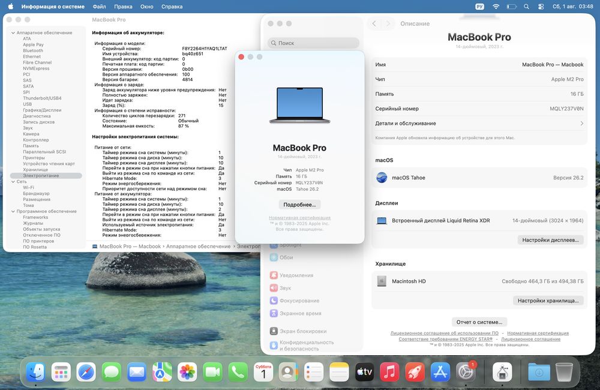Select Хранилище in the hardware tree

[35, 170]
